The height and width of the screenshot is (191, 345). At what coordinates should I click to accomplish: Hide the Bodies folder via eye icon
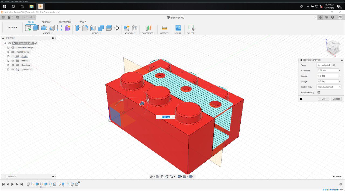[x=13, y=61]
